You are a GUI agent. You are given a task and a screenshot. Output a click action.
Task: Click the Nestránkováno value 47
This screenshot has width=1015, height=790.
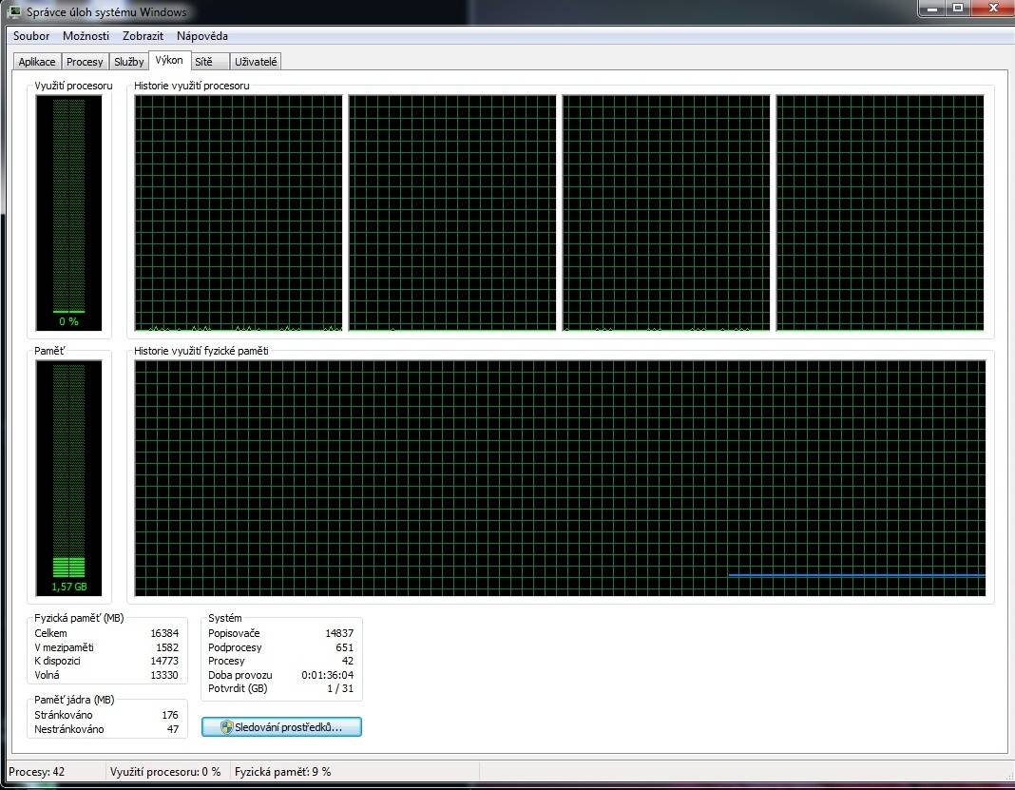[x=173, y=730]
